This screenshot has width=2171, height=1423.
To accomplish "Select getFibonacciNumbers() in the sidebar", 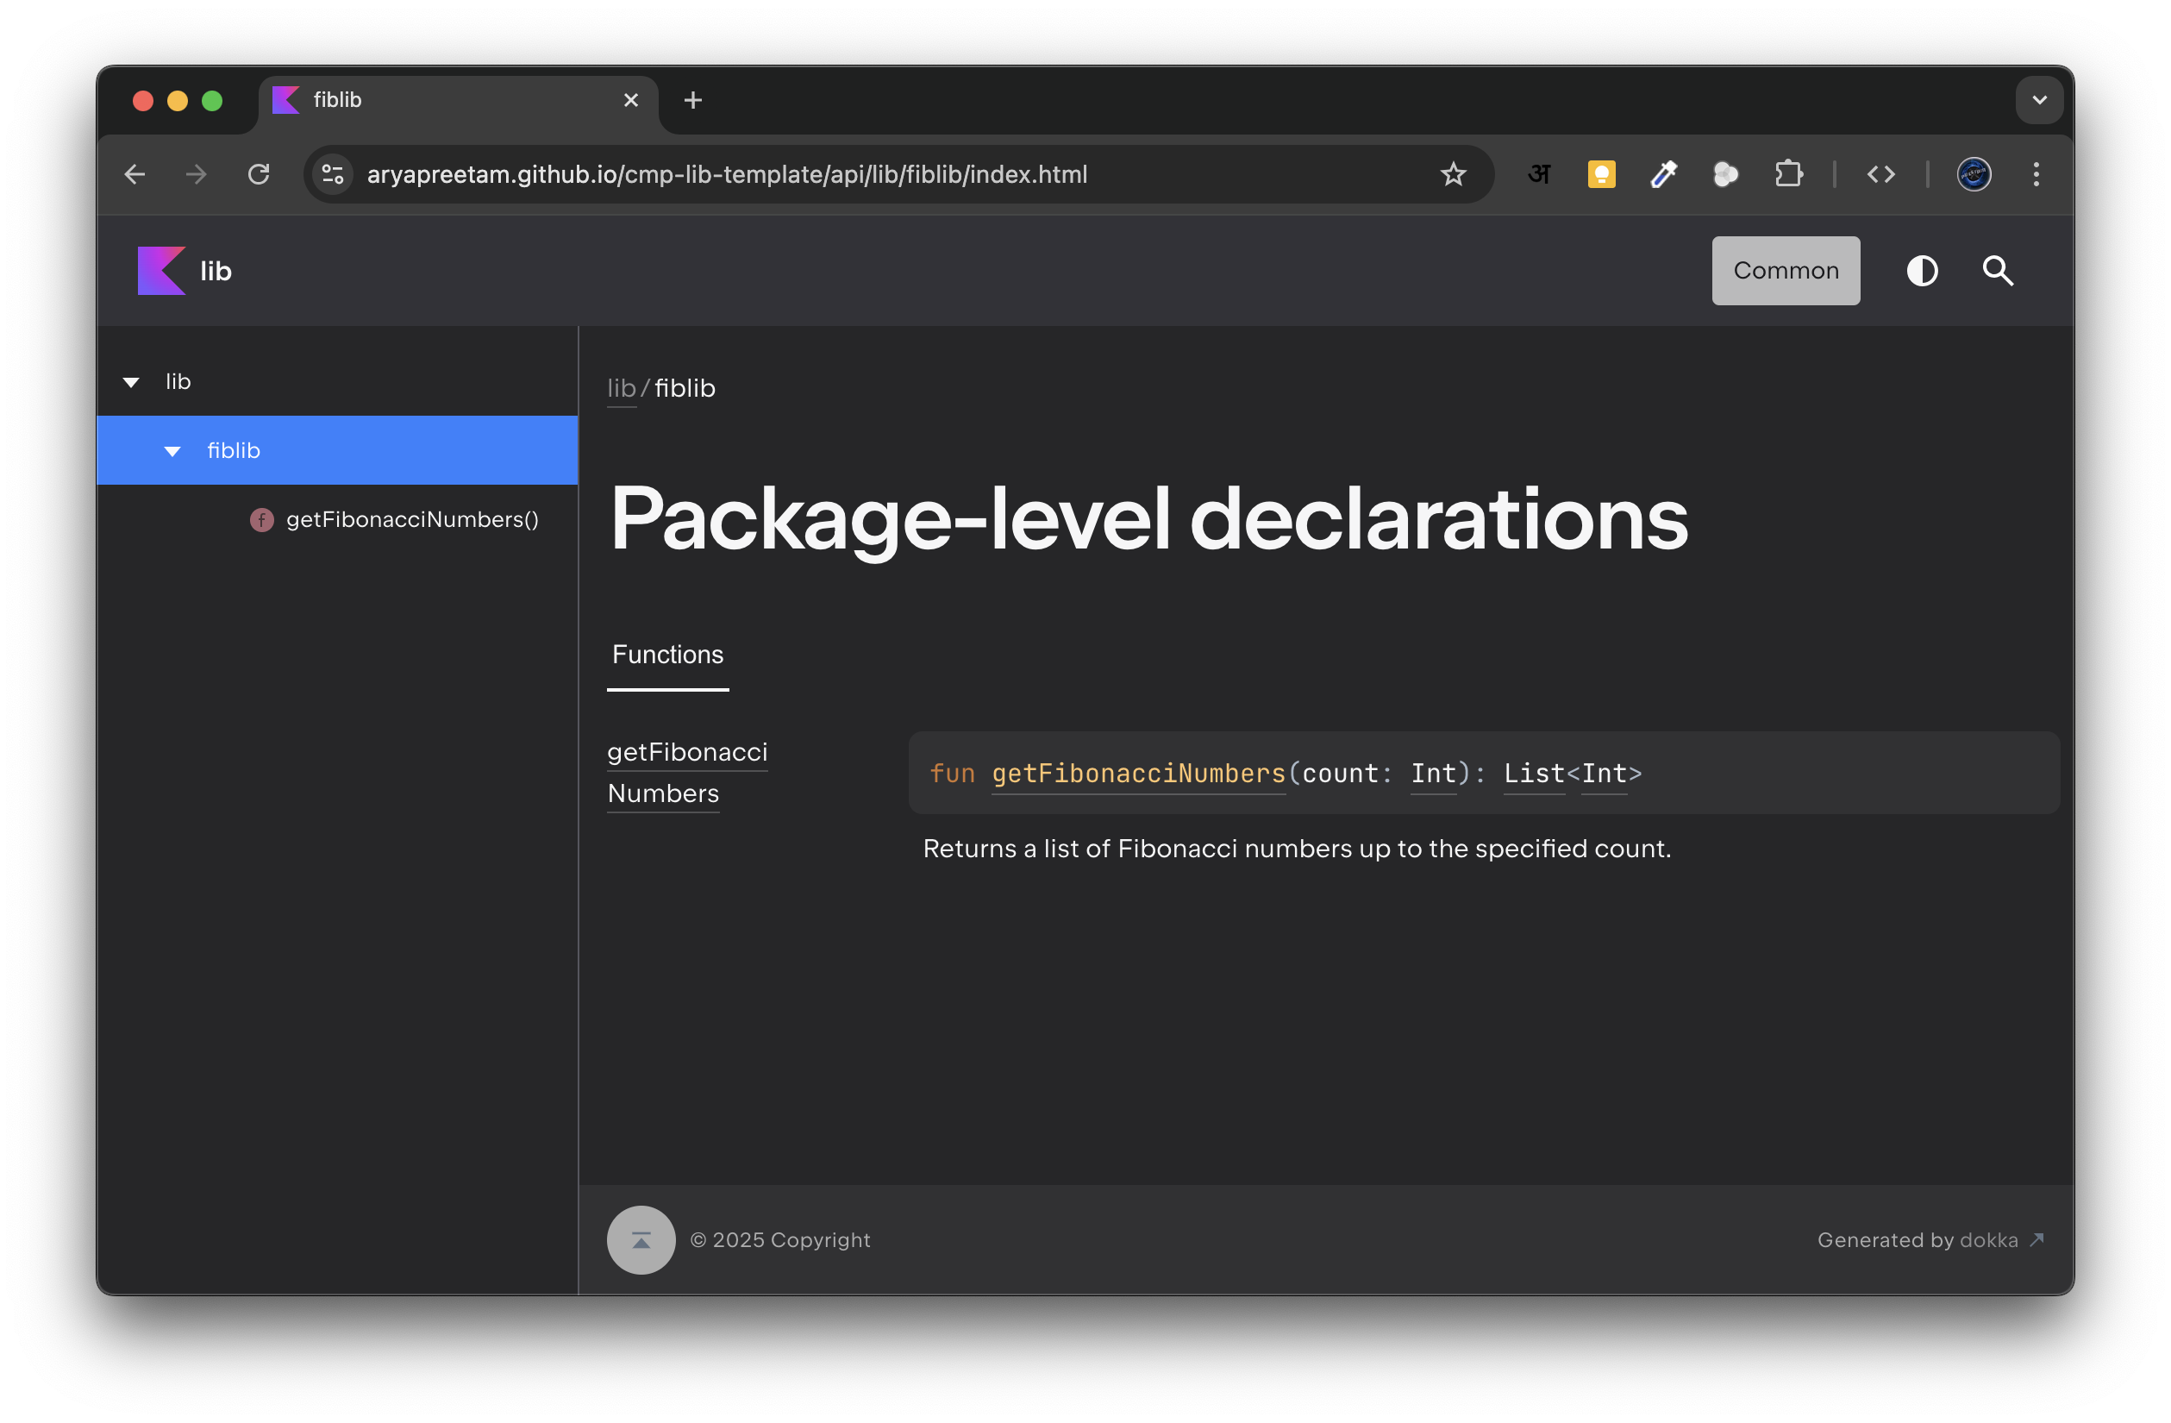I will click(x=411, y=520).
